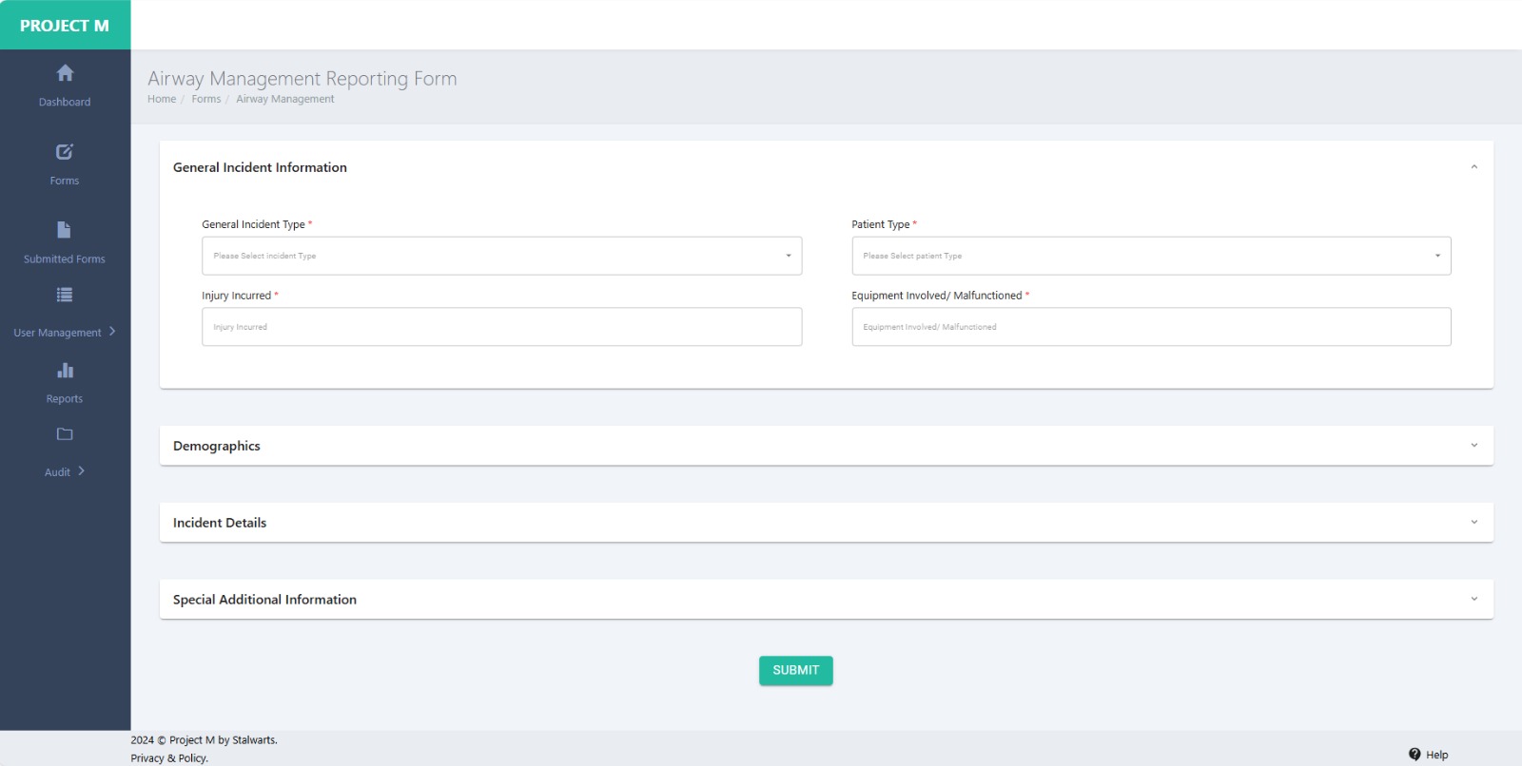This screenshot has height=766, width=1522.
Task: Click the Submitted Forms document icon
Action: point(64,230)
